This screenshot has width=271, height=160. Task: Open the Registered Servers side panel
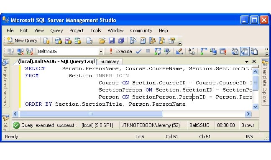5,83
